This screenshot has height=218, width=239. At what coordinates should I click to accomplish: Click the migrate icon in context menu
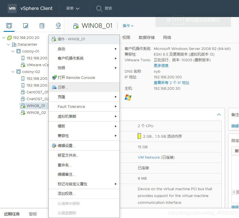54,87
